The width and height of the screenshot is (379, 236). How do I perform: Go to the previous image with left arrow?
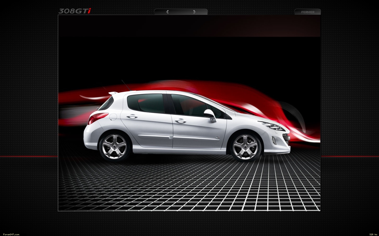pyautogui.click(x=167, y=12)
